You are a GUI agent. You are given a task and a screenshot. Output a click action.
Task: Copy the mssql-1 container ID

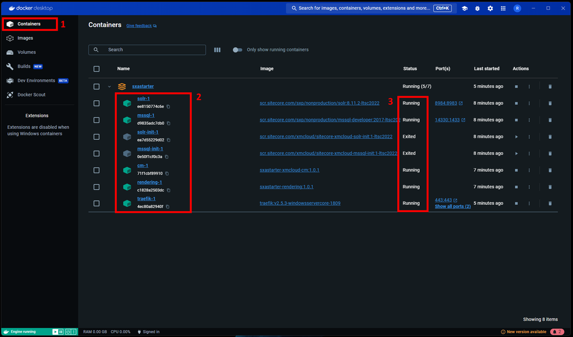coord(168,123)
